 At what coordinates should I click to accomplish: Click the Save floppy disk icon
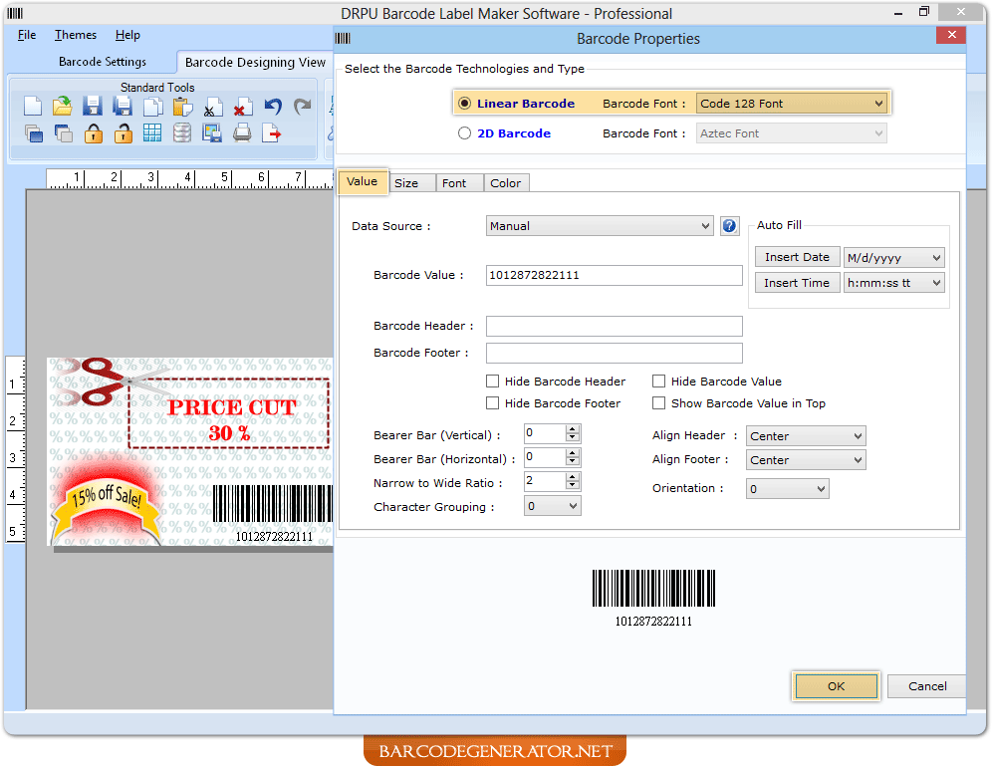[93, 107]
